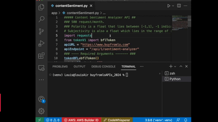
Task: Click the breadcrumb ellipsis symbol segment
Action: click(x=104, y=13)
